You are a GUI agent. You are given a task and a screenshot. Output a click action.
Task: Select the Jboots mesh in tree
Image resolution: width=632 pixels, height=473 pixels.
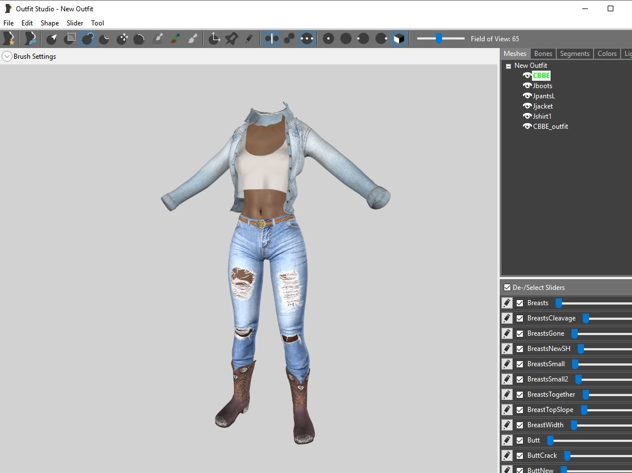click(x=543, y=85)
